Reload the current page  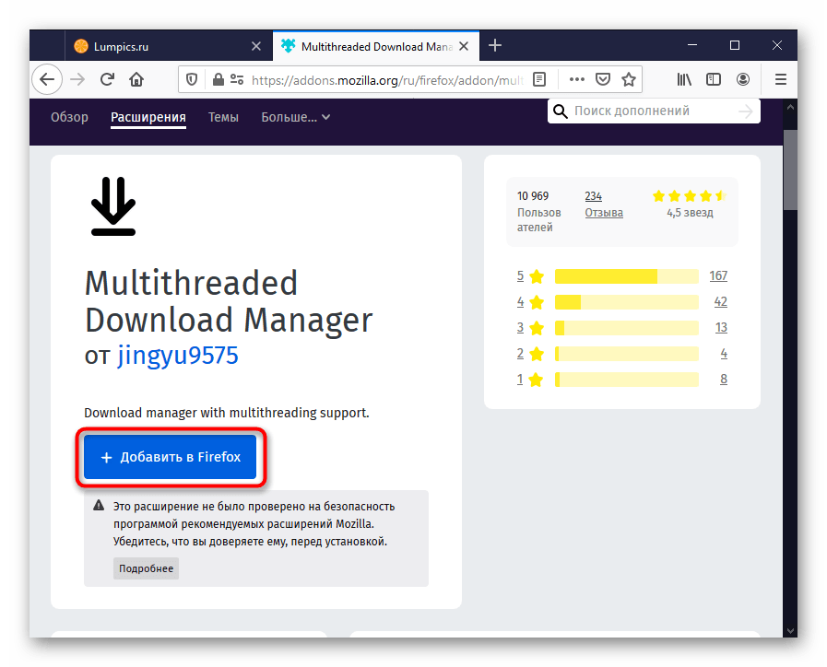click(x=107, y=79)
